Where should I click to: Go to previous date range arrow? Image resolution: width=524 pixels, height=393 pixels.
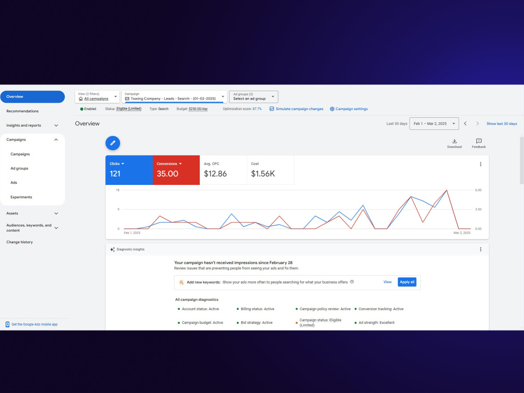coord(465,124)
